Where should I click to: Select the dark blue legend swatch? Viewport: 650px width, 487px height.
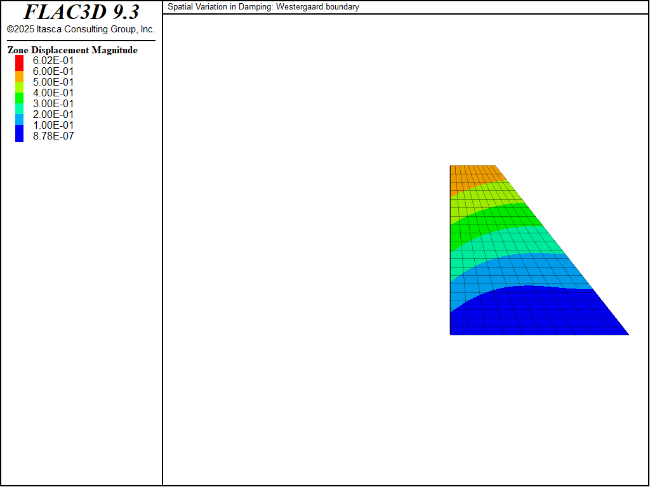(x=20, y=133)
